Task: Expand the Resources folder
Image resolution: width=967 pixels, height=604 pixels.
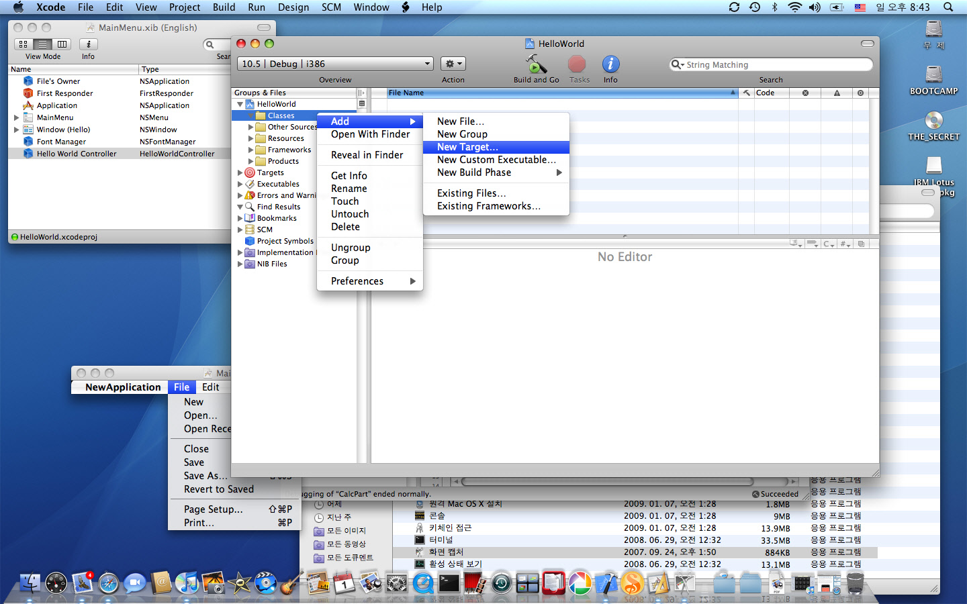Action: point(251,138)
